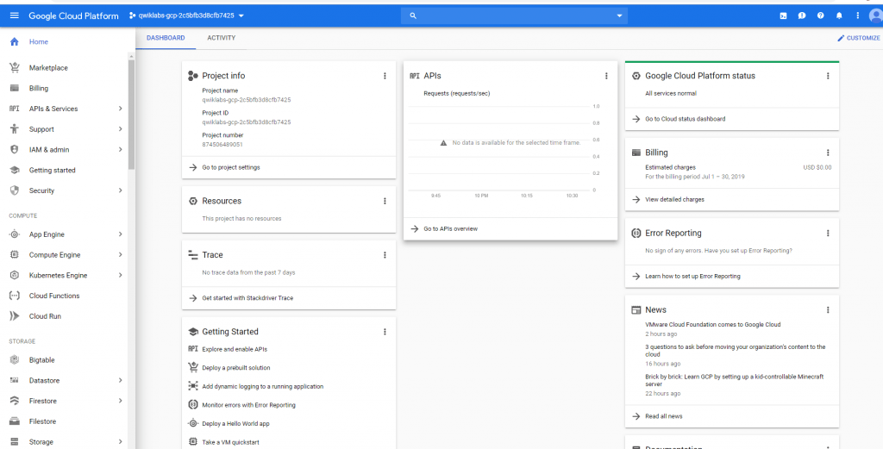The width and height of the screenshot is (883, 449).
Task: Open the News card options menu
Action: [x=828, y=310]
